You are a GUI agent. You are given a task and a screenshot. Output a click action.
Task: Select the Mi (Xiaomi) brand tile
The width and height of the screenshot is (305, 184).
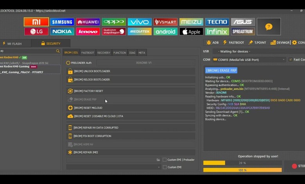click(x=36, y=22)
